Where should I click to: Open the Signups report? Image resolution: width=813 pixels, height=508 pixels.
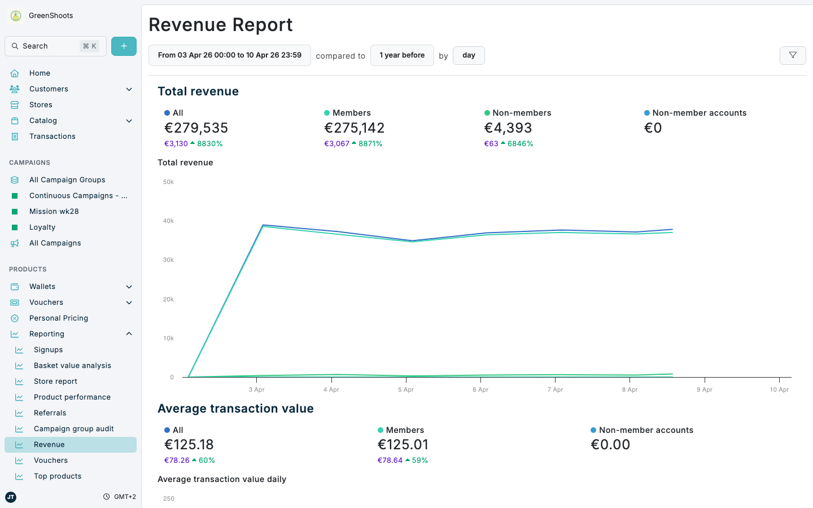point(48,349)
